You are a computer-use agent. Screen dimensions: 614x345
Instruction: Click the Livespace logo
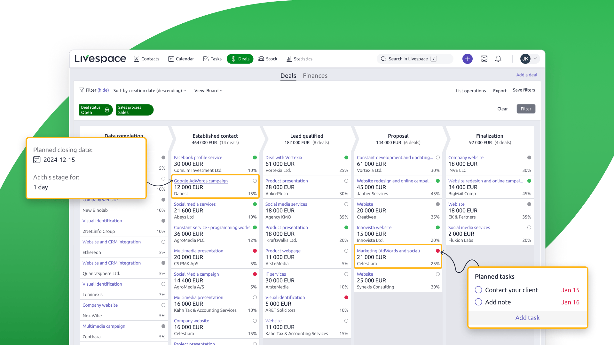click(100, 59)
